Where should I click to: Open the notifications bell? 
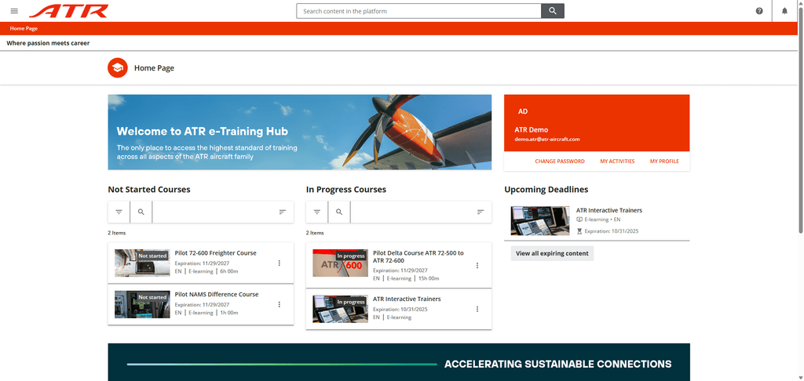pyautogui.click(x=784, y=11)
